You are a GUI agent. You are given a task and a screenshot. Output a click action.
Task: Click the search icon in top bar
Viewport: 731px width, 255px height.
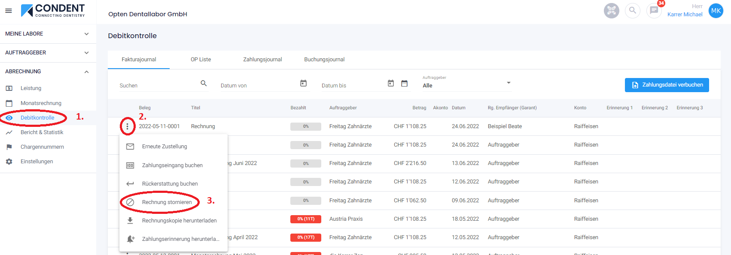coord(632,11)
